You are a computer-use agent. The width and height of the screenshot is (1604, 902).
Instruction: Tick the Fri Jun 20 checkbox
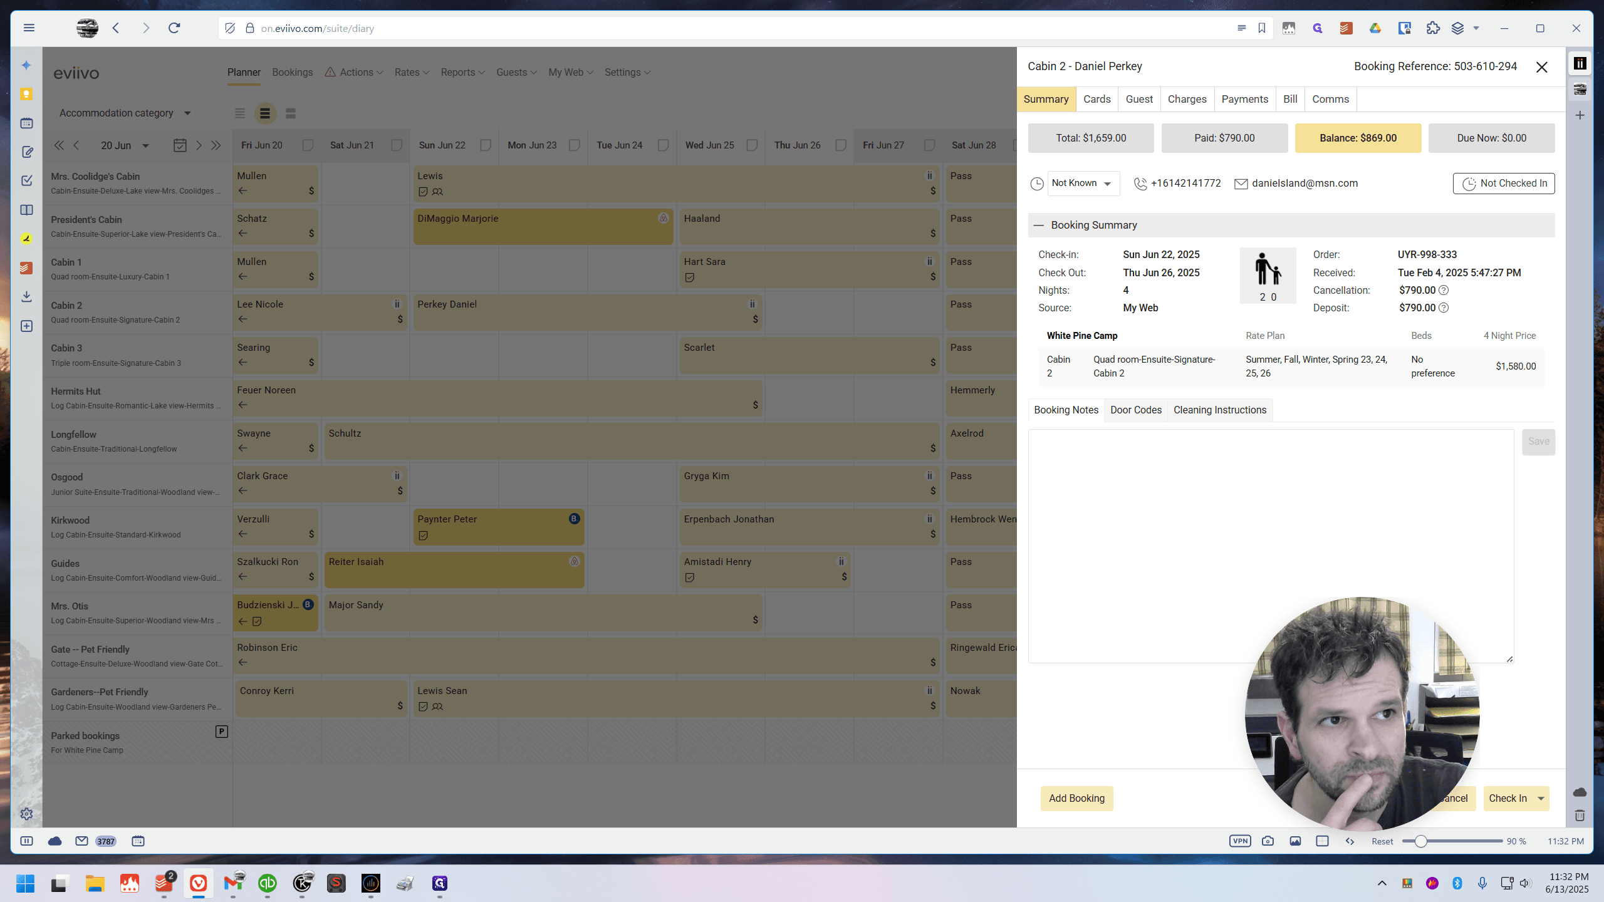(308, 145)
